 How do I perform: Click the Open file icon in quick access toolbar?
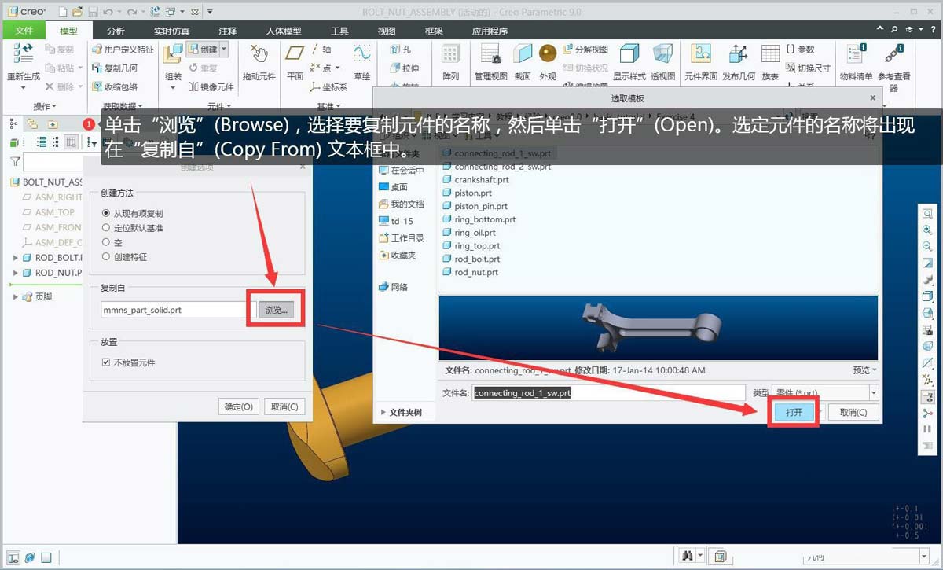(76, 12)
